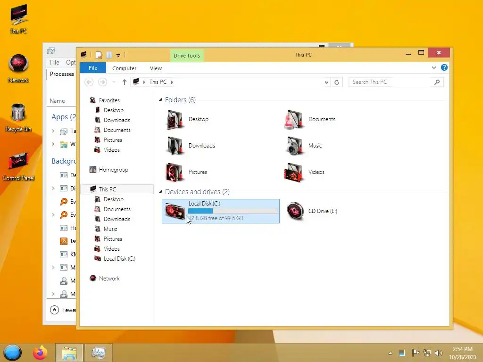Open Action Center flag tray icon

[415, 353]
